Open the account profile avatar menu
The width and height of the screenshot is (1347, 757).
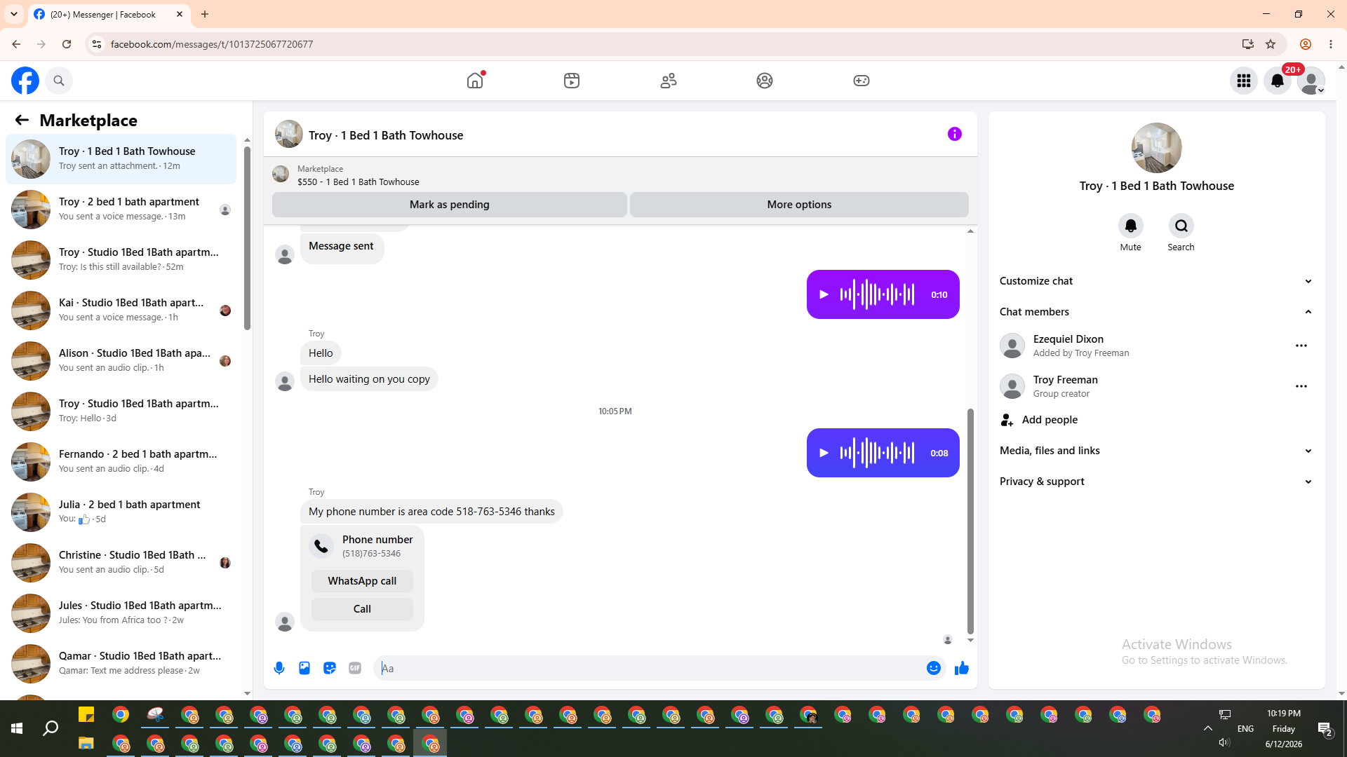coord(1311,81)
